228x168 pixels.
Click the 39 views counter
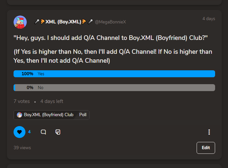coord(22,148)
